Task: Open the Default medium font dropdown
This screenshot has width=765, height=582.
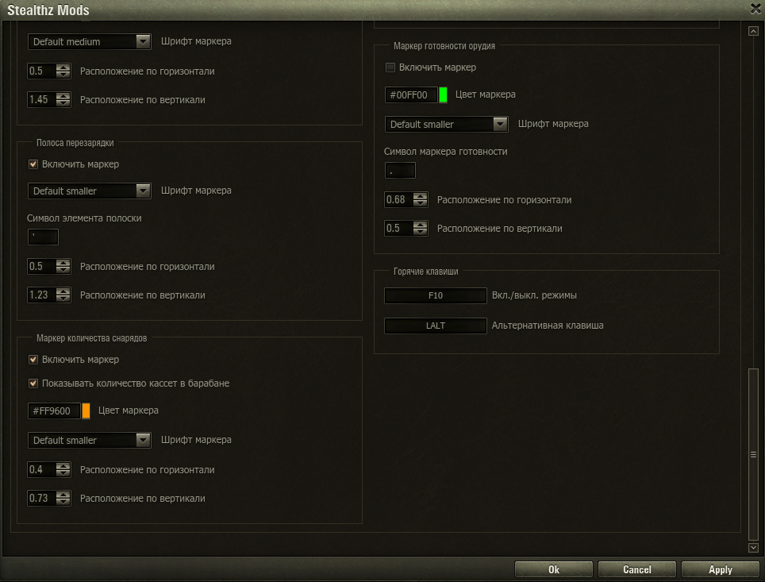Action: coord(90,41)
